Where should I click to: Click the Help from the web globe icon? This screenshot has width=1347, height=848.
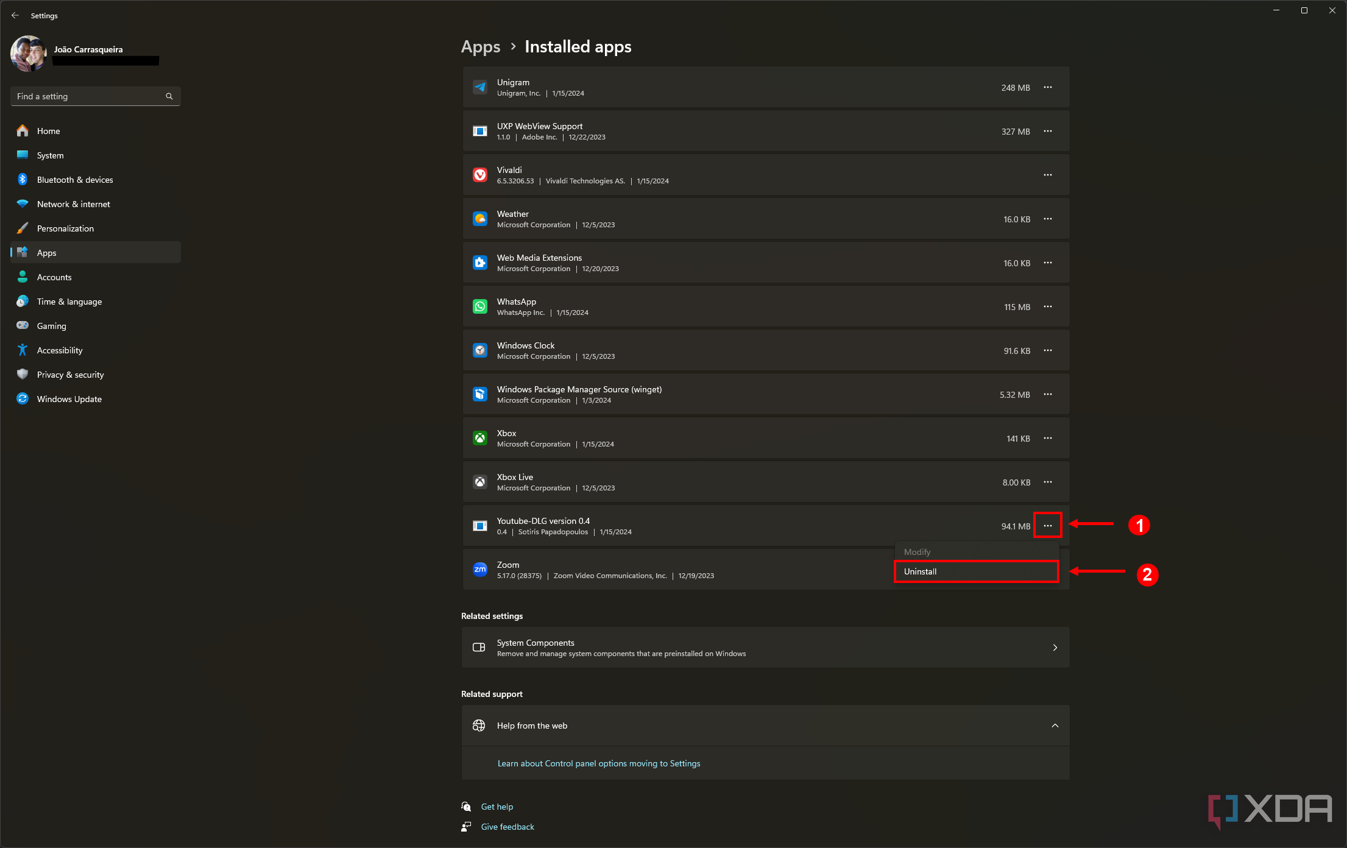(479, 726)
